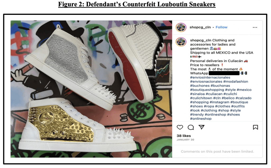Open the three-dot more options menu

tap(255, 27)
